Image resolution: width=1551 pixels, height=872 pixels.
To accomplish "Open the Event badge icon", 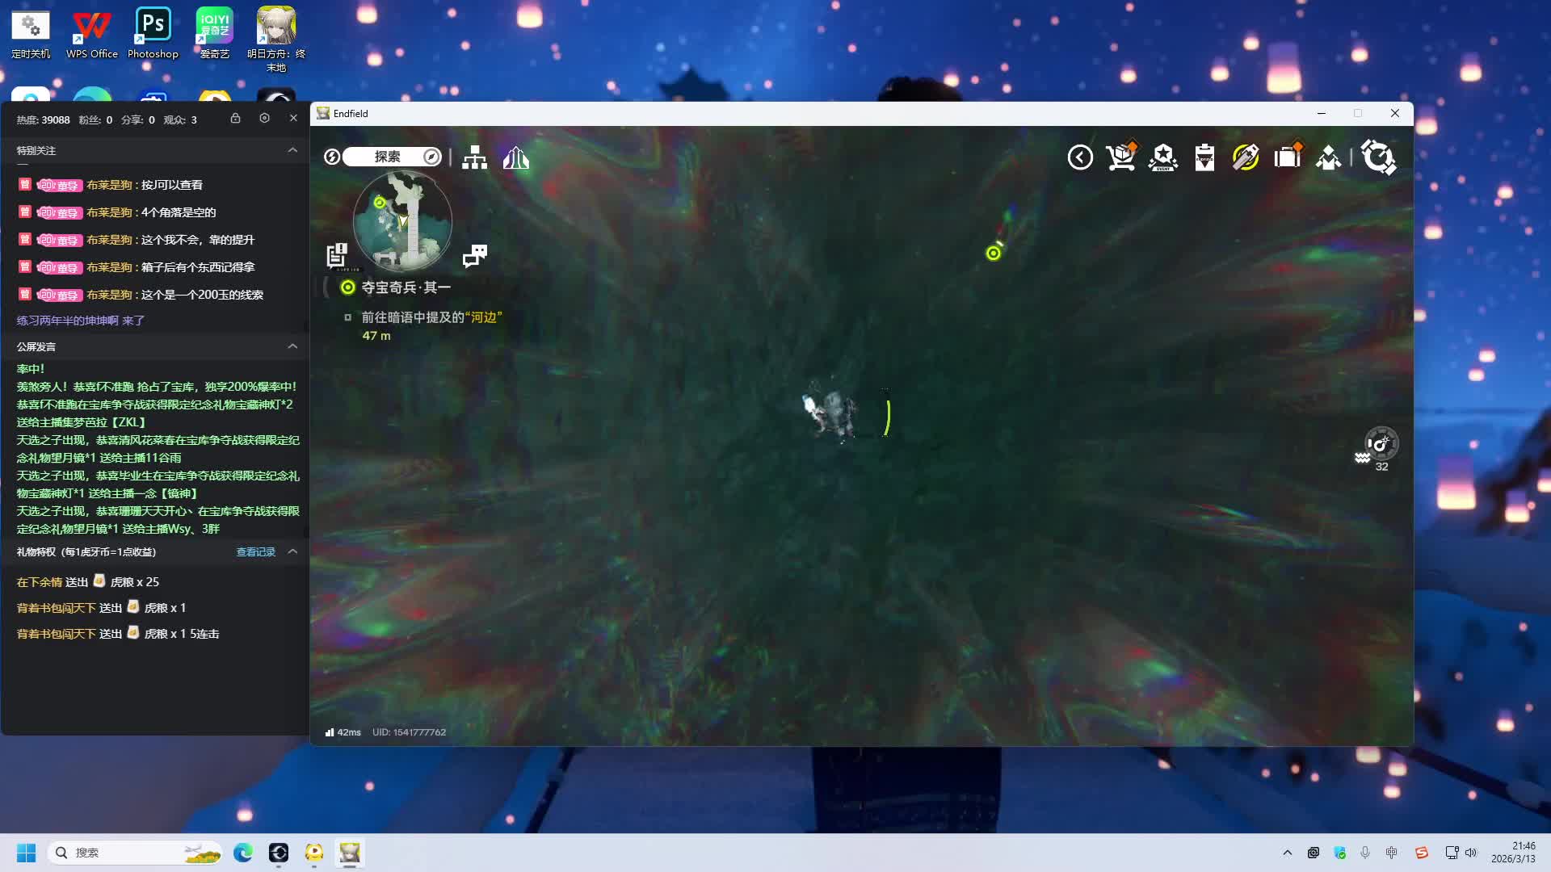I will pos(1162,157).
